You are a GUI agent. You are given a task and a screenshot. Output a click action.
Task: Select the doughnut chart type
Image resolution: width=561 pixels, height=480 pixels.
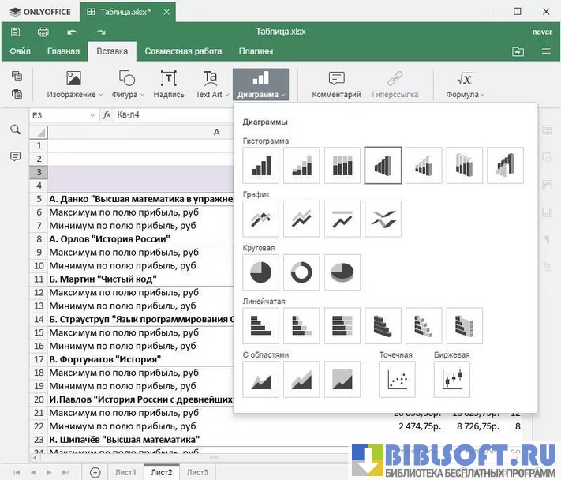pos(301,272)
